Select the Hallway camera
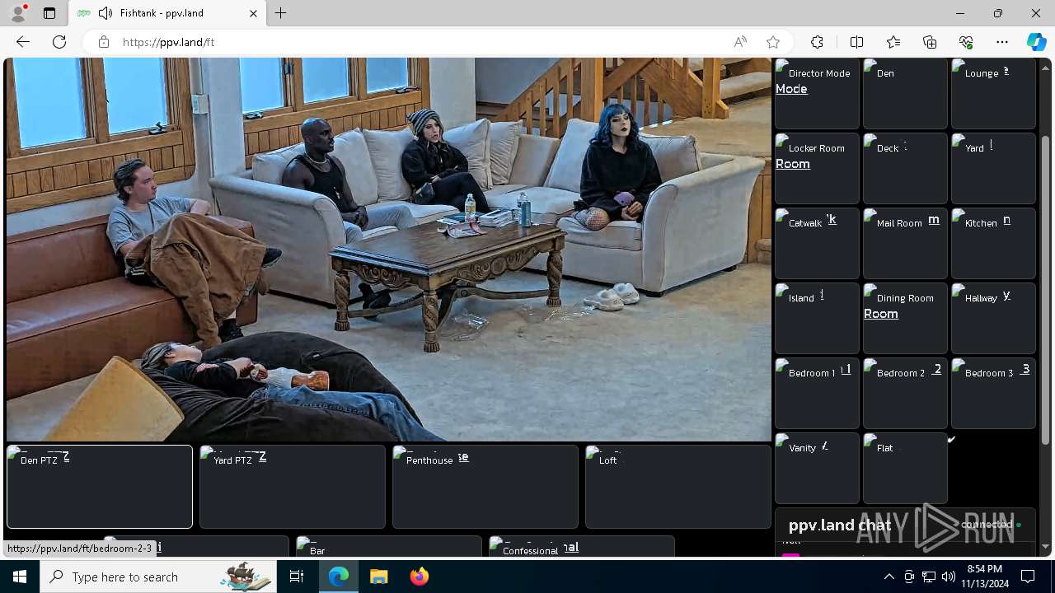This screenshot has height=593, width=1055. click(x=993, y=319)
